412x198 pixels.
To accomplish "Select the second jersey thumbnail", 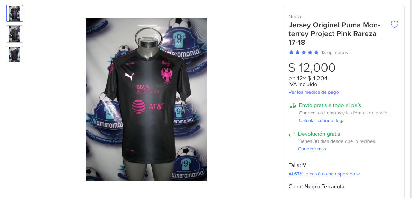I will click(15, 34).
